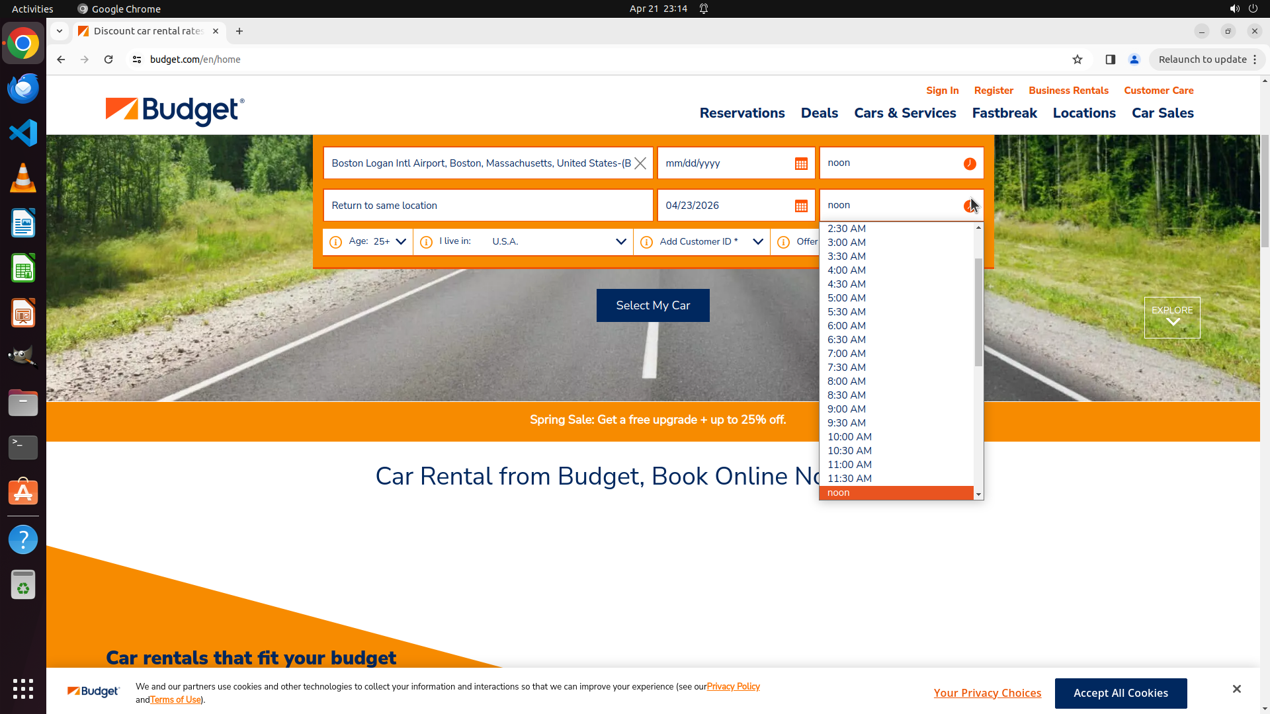Accept All Cookies
The image size is (1270, 714).
1121,693
